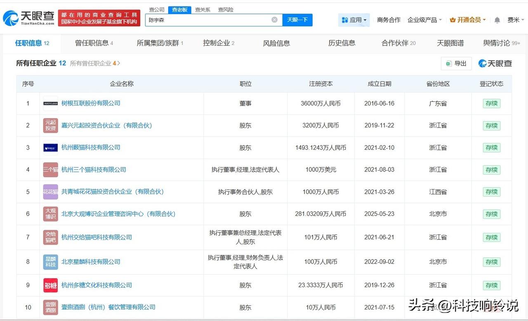Open the 风险信息 tab

[x=276, y=43]
